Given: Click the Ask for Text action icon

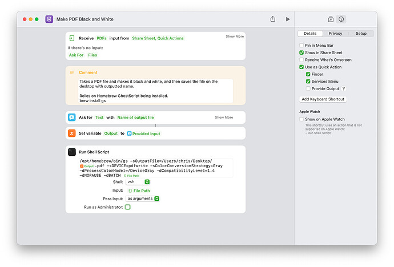Looking at the screenshot, I should click(x=71, y=118).
